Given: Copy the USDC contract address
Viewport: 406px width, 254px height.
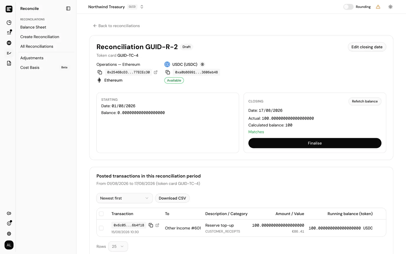Looking at the screenshot, I should 168,72.
